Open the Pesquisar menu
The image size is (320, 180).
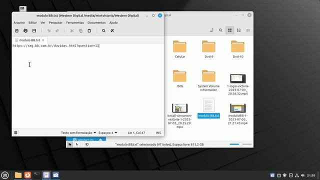click(55, 22)
